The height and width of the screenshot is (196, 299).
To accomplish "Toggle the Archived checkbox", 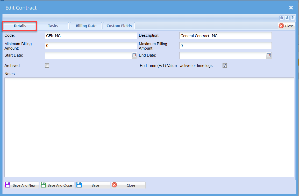I will point(47,66).
